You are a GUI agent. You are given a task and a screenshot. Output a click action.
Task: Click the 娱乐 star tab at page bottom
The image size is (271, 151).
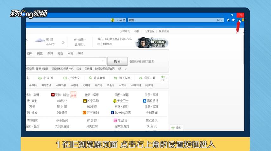(x=176, y=128)
